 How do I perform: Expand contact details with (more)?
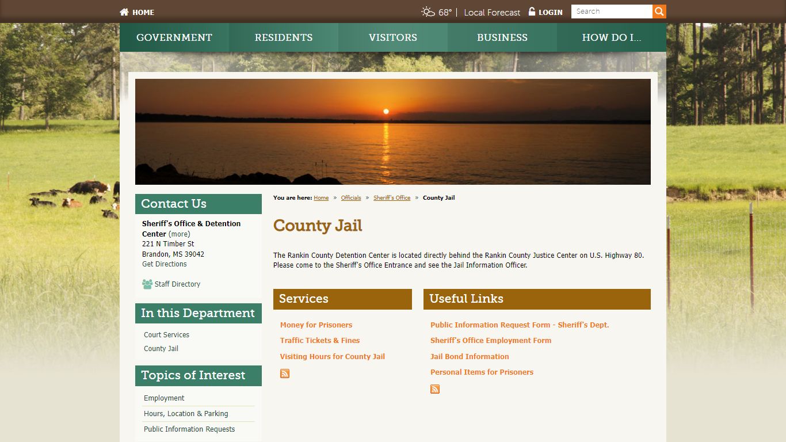coord(179,234)
